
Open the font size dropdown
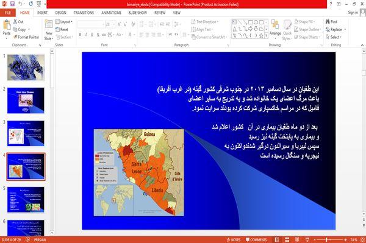pos(114,24)
